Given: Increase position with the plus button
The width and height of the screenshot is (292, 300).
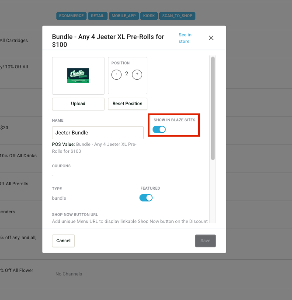Looking at the screenshot, I should click(x=137, y=74).
